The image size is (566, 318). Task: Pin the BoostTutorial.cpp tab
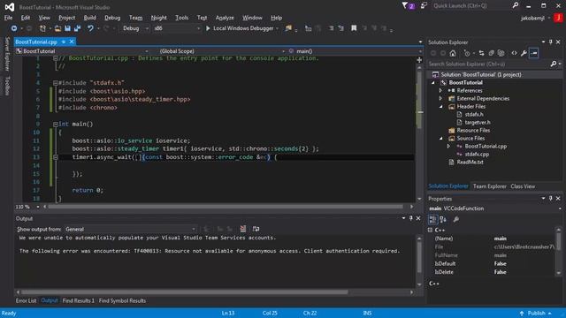click(64, 42)
